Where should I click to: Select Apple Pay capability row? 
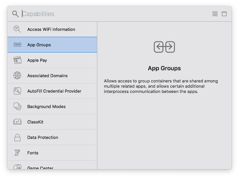[53, 60]
